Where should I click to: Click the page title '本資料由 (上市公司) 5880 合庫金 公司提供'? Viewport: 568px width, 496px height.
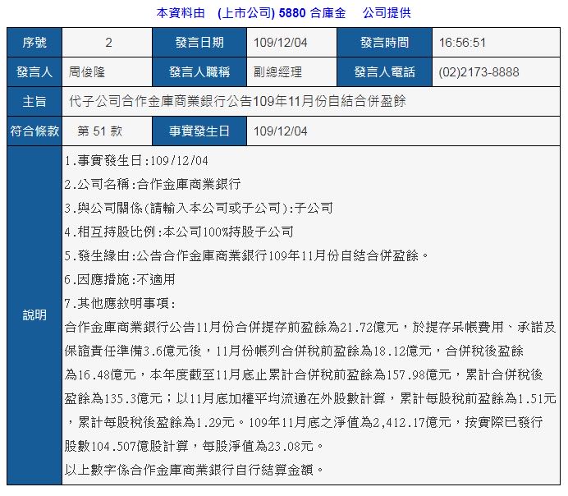[x=284, y=13]
